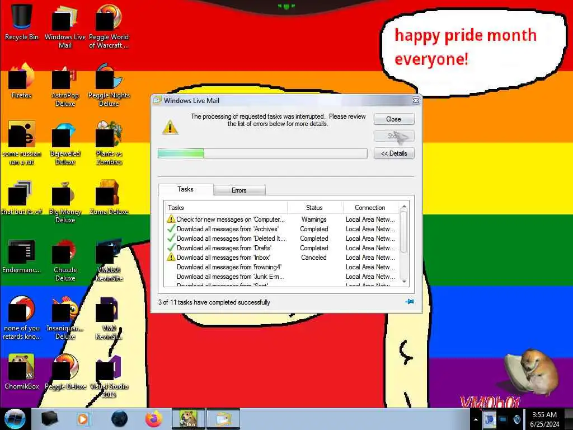Collapse the dialog with << Details button

point(393,153)
